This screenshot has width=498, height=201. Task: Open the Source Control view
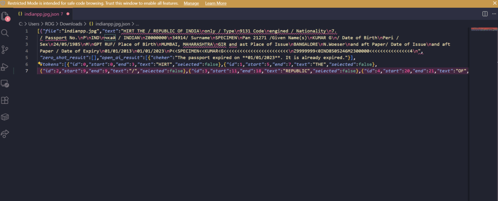pyautogui.click(x=6, y=50)
